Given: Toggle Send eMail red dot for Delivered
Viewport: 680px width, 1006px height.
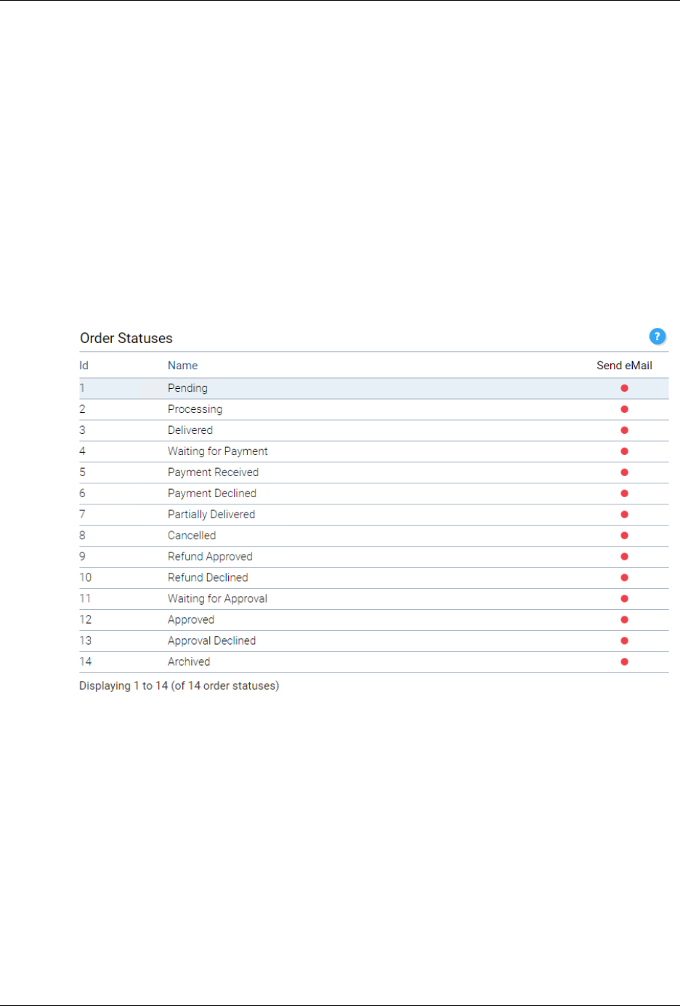Looking at the screenshot, I should pos(624,430).
